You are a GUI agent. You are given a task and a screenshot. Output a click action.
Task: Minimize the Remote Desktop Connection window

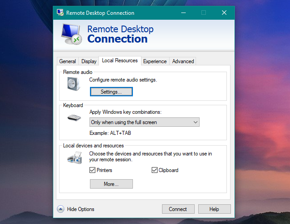point(183,13)
